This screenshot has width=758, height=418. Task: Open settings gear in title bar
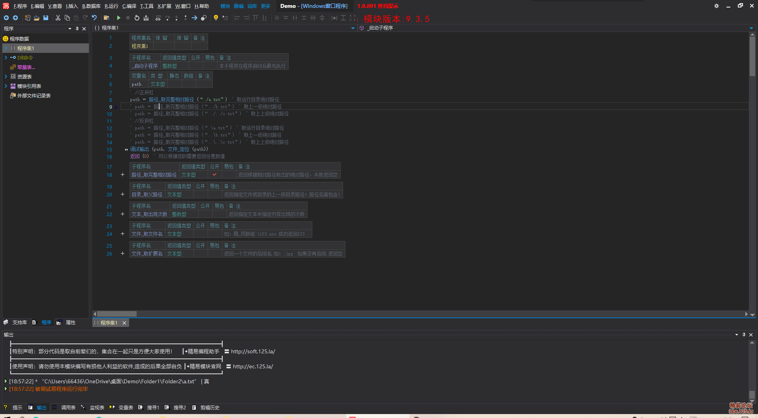tap(717, 6)
